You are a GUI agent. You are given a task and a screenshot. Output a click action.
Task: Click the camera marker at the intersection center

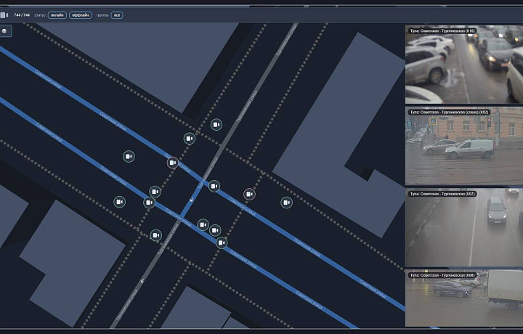tap(214, 187)
